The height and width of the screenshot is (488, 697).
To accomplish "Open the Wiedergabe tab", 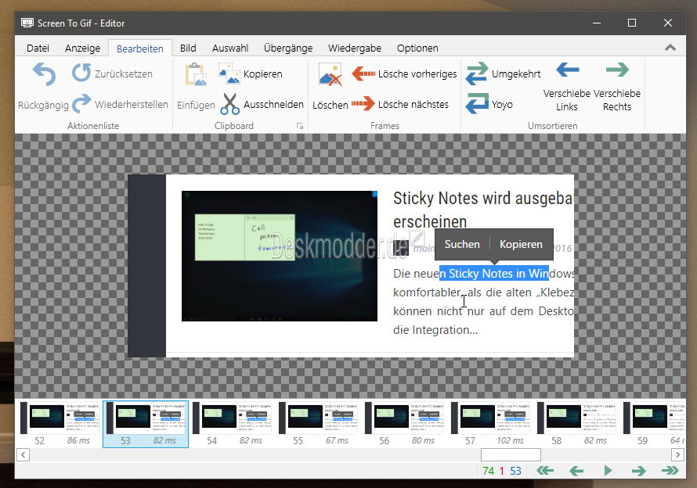I will (x=355, y=48).
